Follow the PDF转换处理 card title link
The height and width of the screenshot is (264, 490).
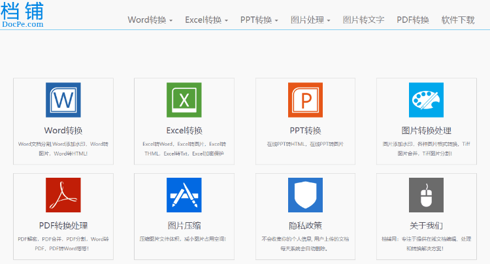coord(63,225)
